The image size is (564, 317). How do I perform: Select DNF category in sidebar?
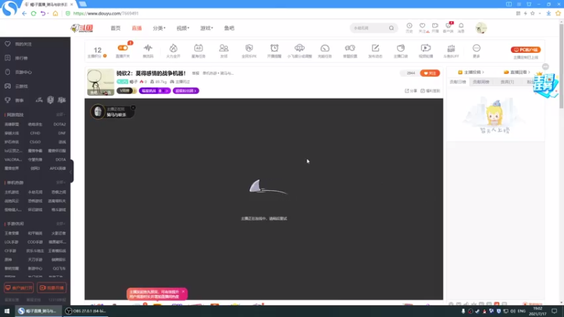pos(62,133)
